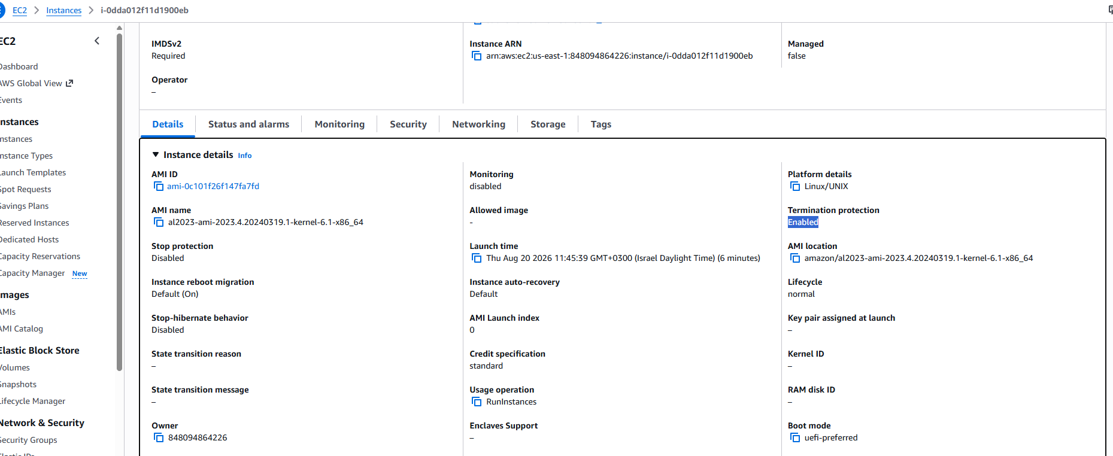
Task: Click the Instance auto-recovery Default value
Action: 484,294
